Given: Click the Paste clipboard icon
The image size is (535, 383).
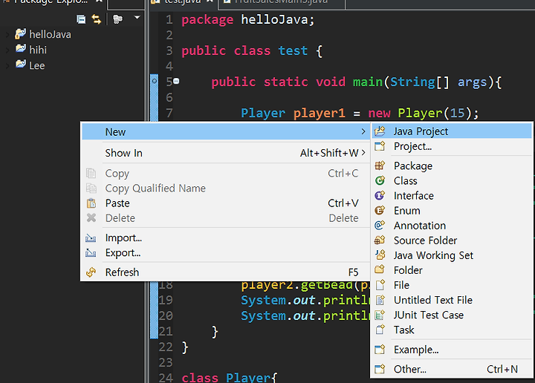Looking at the screenshot, I should [x=91, y=203].
